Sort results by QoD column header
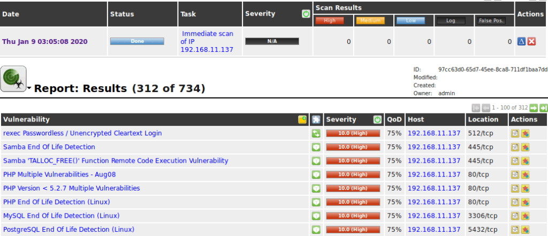548x236 pixels. [394, 119]
